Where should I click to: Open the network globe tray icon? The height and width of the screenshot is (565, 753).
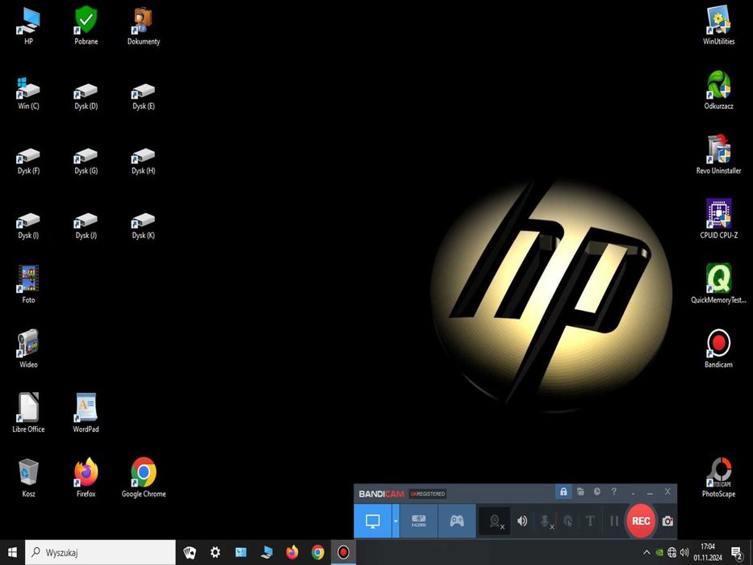pos(671,553)
